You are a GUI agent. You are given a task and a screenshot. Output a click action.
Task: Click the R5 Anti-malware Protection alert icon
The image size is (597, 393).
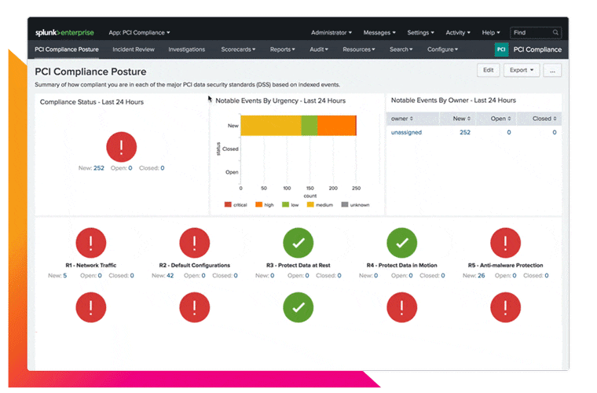tap(505, 243)
